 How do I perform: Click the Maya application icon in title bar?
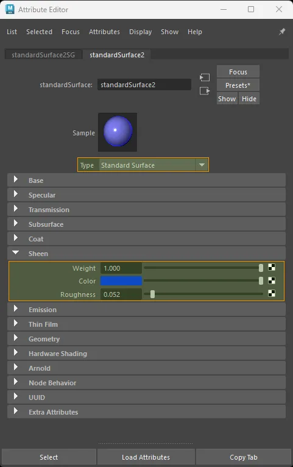(x=10, y=9)
